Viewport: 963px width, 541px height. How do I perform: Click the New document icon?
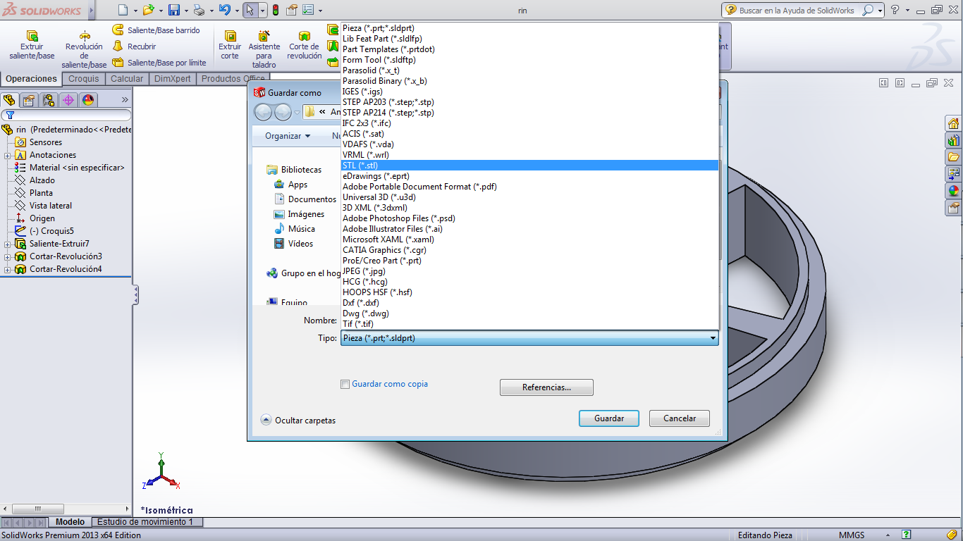123,10
